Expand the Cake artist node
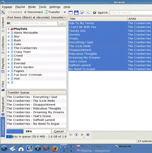Viewport: 152px width, 153px height. [9, 44]
